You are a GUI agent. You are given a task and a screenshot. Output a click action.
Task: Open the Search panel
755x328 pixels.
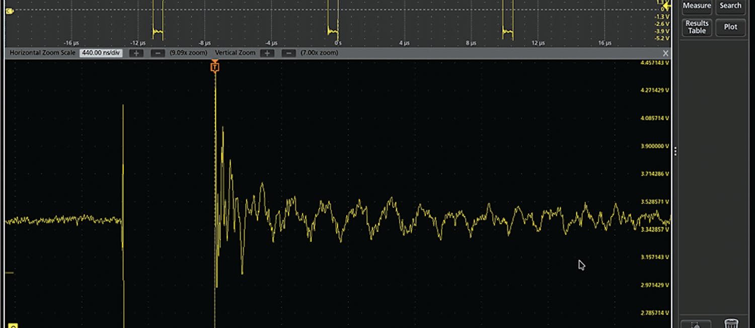click(730, 6)
